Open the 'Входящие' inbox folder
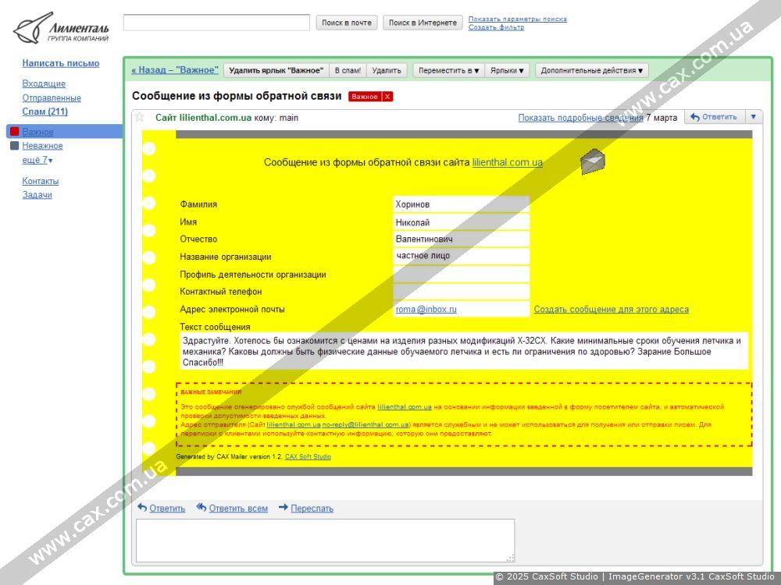 tap(44, 83)
